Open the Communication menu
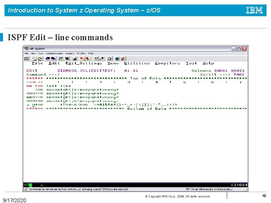The height and width of the screenshot is (203, 271). 54,53
